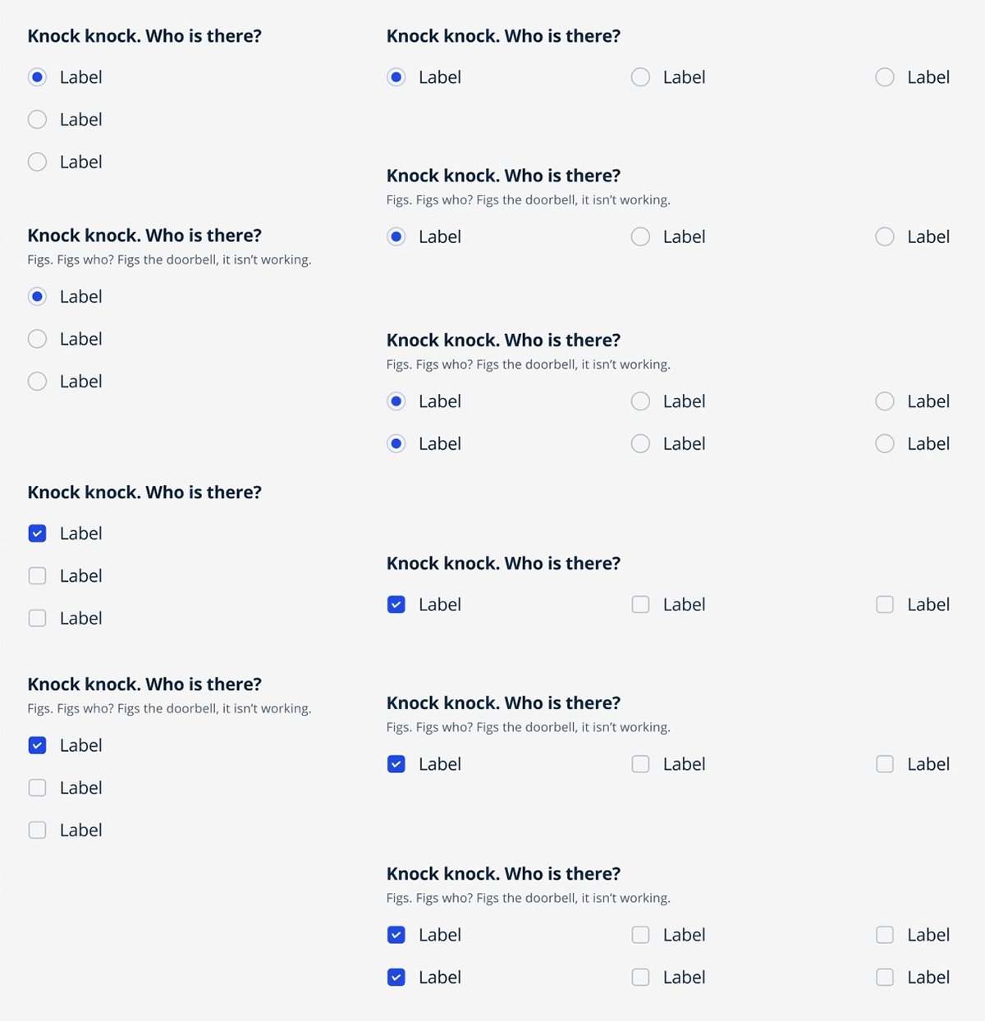
Task: Check middle box in right single-row checkbox group without description
Action: tap(640, 605)
